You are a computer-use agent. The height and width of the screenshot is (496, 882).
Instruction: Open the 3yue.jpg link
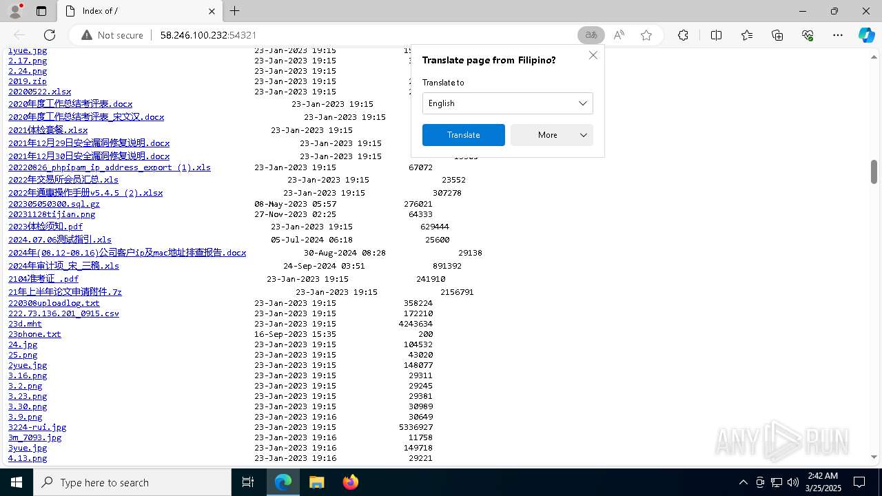(x=28, y=448)
